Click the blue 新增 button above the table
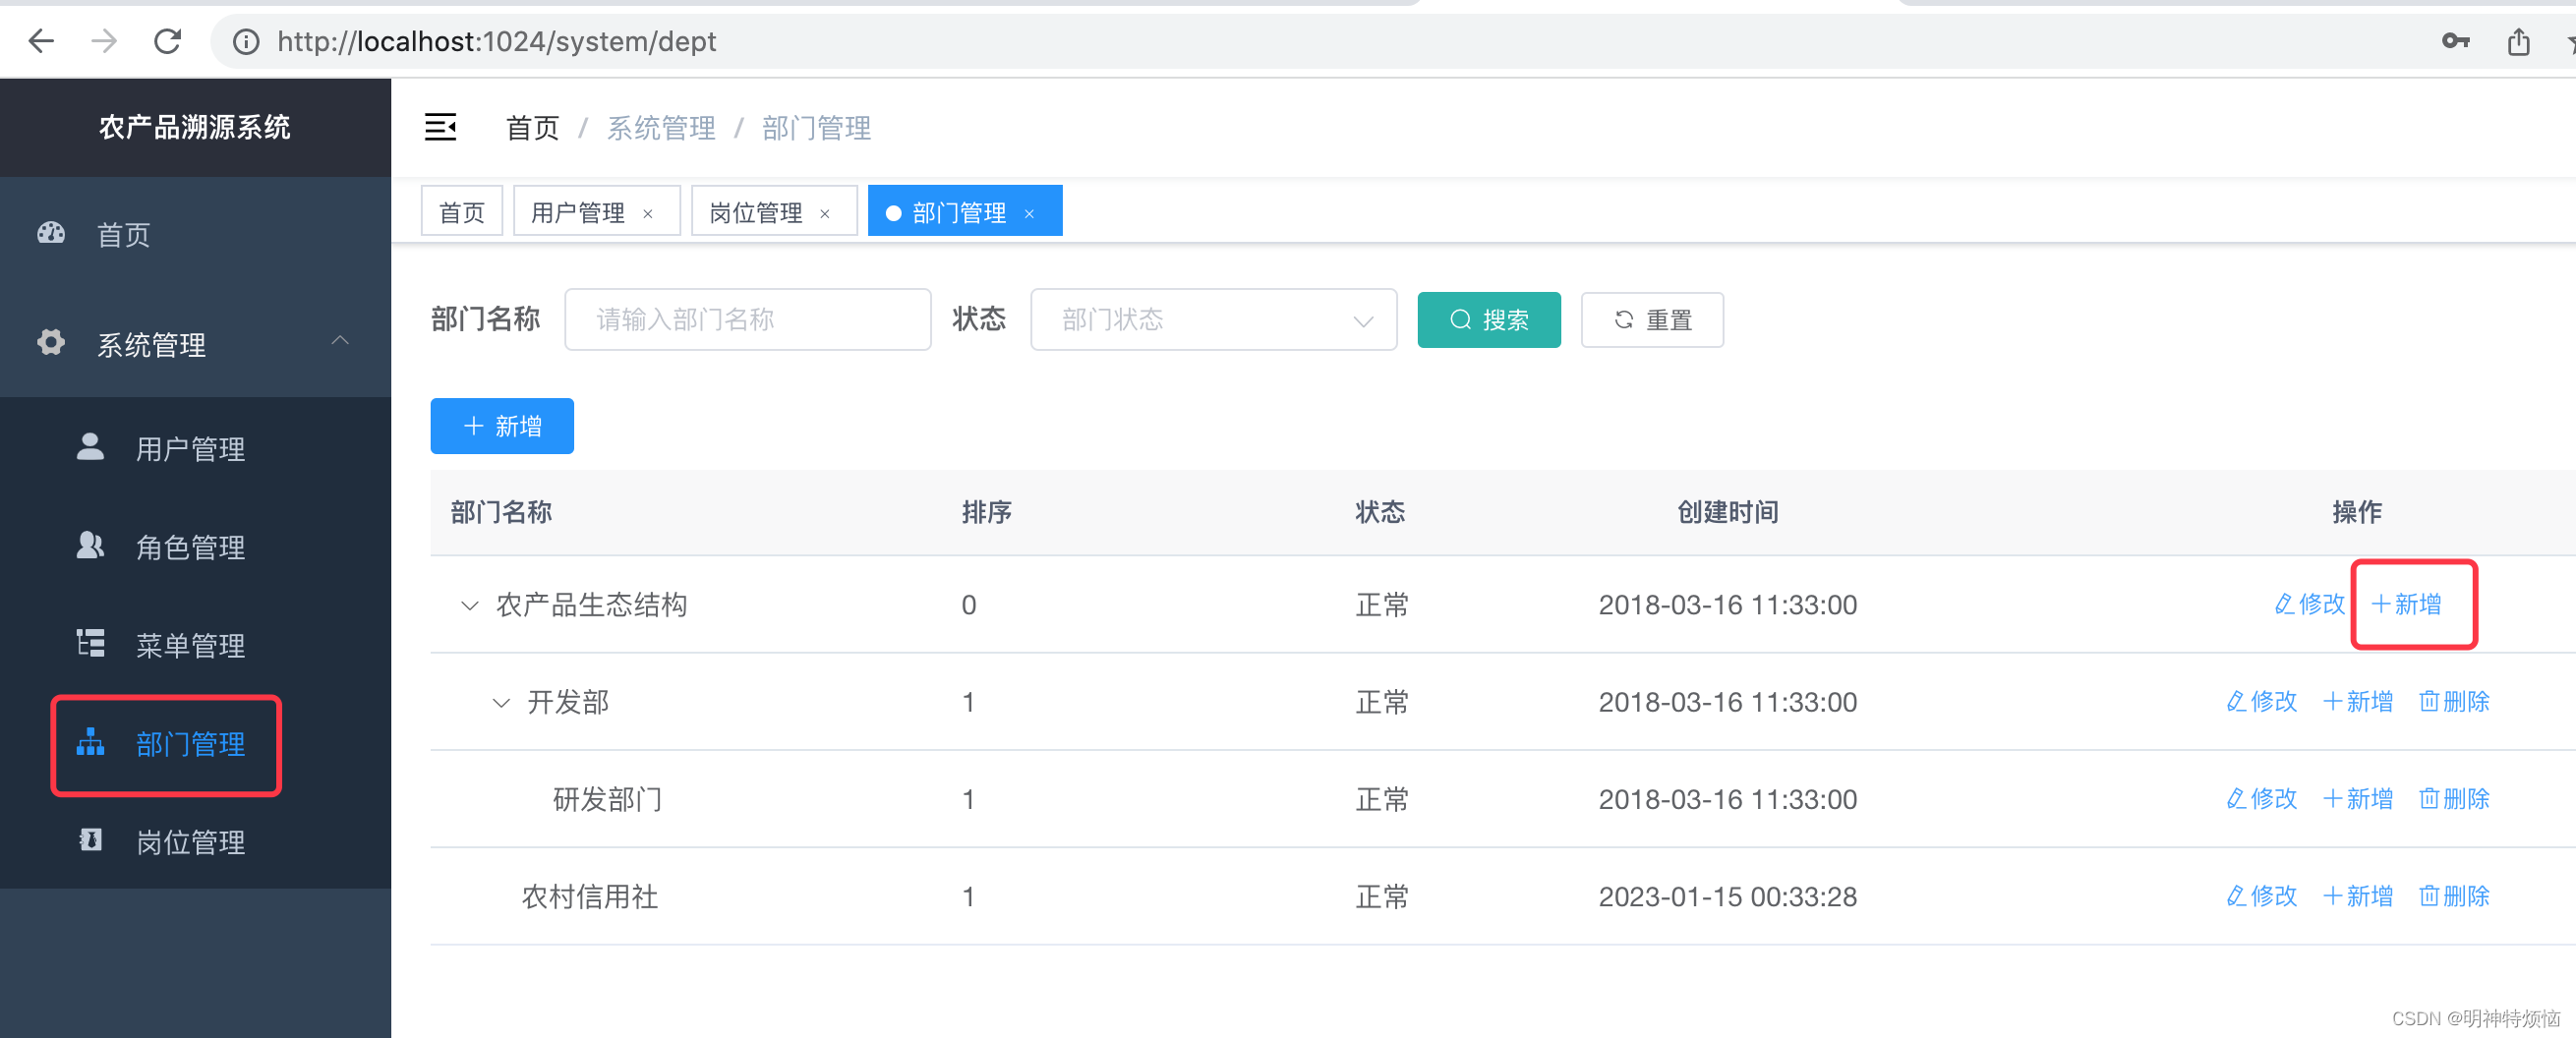 coord(502,426)
